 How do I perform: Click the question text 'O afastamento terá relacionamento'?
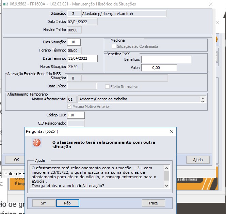(104, 144)
